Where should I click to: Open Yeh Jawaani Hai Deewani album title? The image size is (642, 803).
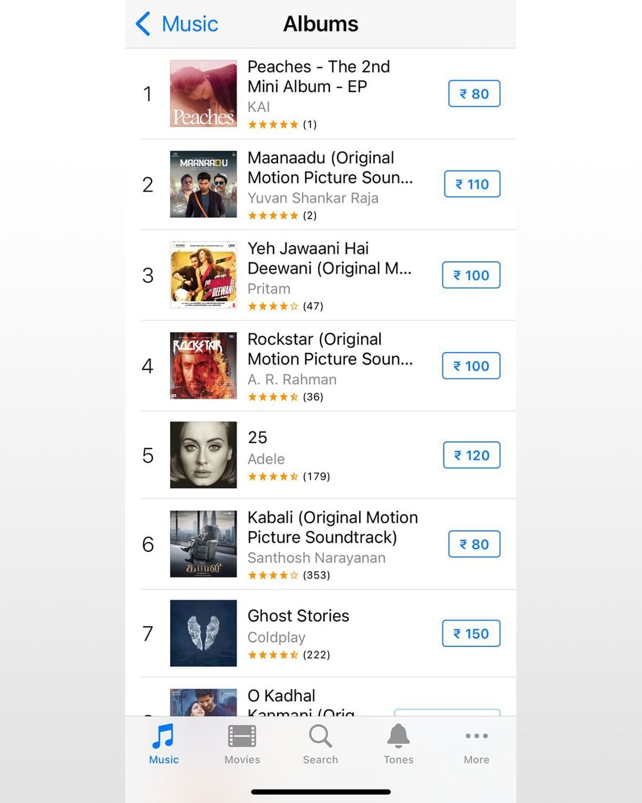point(329,258)
